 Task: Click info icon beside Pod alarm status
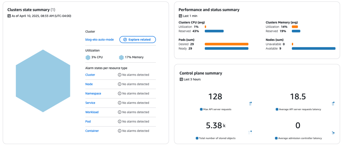pyautogui.click(x=119, y=122)
